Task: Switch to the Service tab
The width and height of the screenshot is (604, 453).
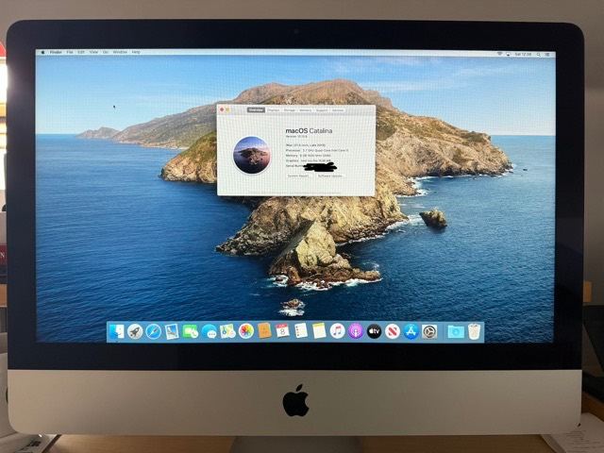Action: 338,110
